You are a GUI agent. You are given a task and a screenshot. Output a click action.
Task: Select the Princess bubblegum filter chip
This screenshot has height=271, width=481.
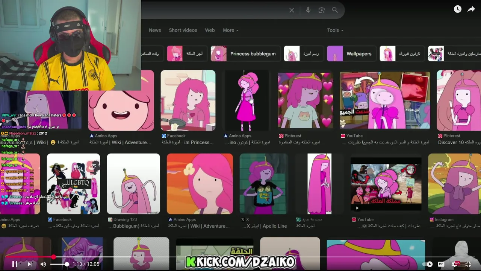point(246,53)
